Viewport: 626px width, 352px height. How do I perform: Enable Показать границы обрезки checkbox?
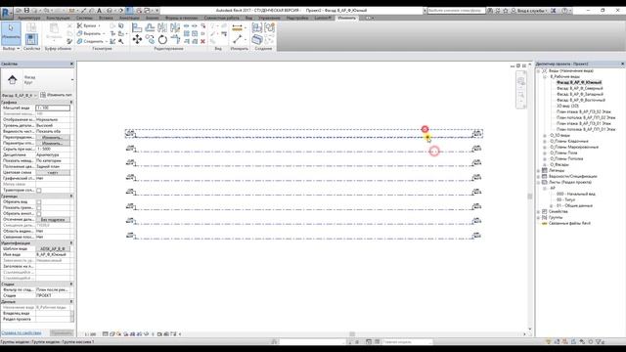point(39,208)
